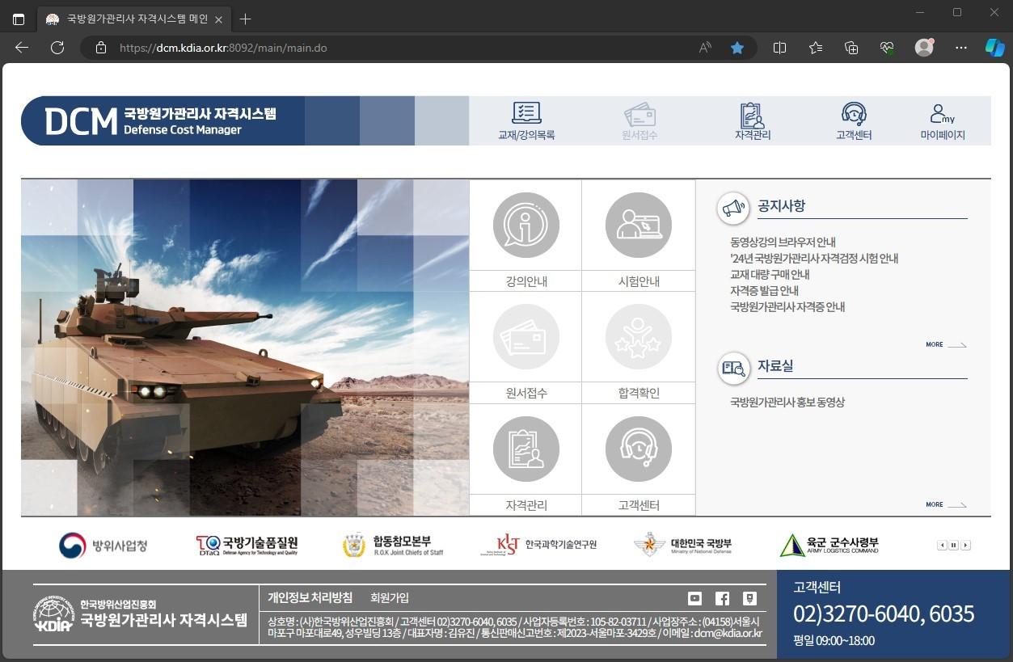Open the browser Settings and more menu

pos(960,48)
